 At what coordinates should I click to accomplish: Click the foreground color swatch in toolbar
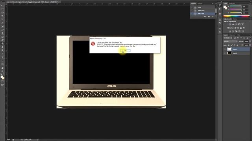(2, 77)
